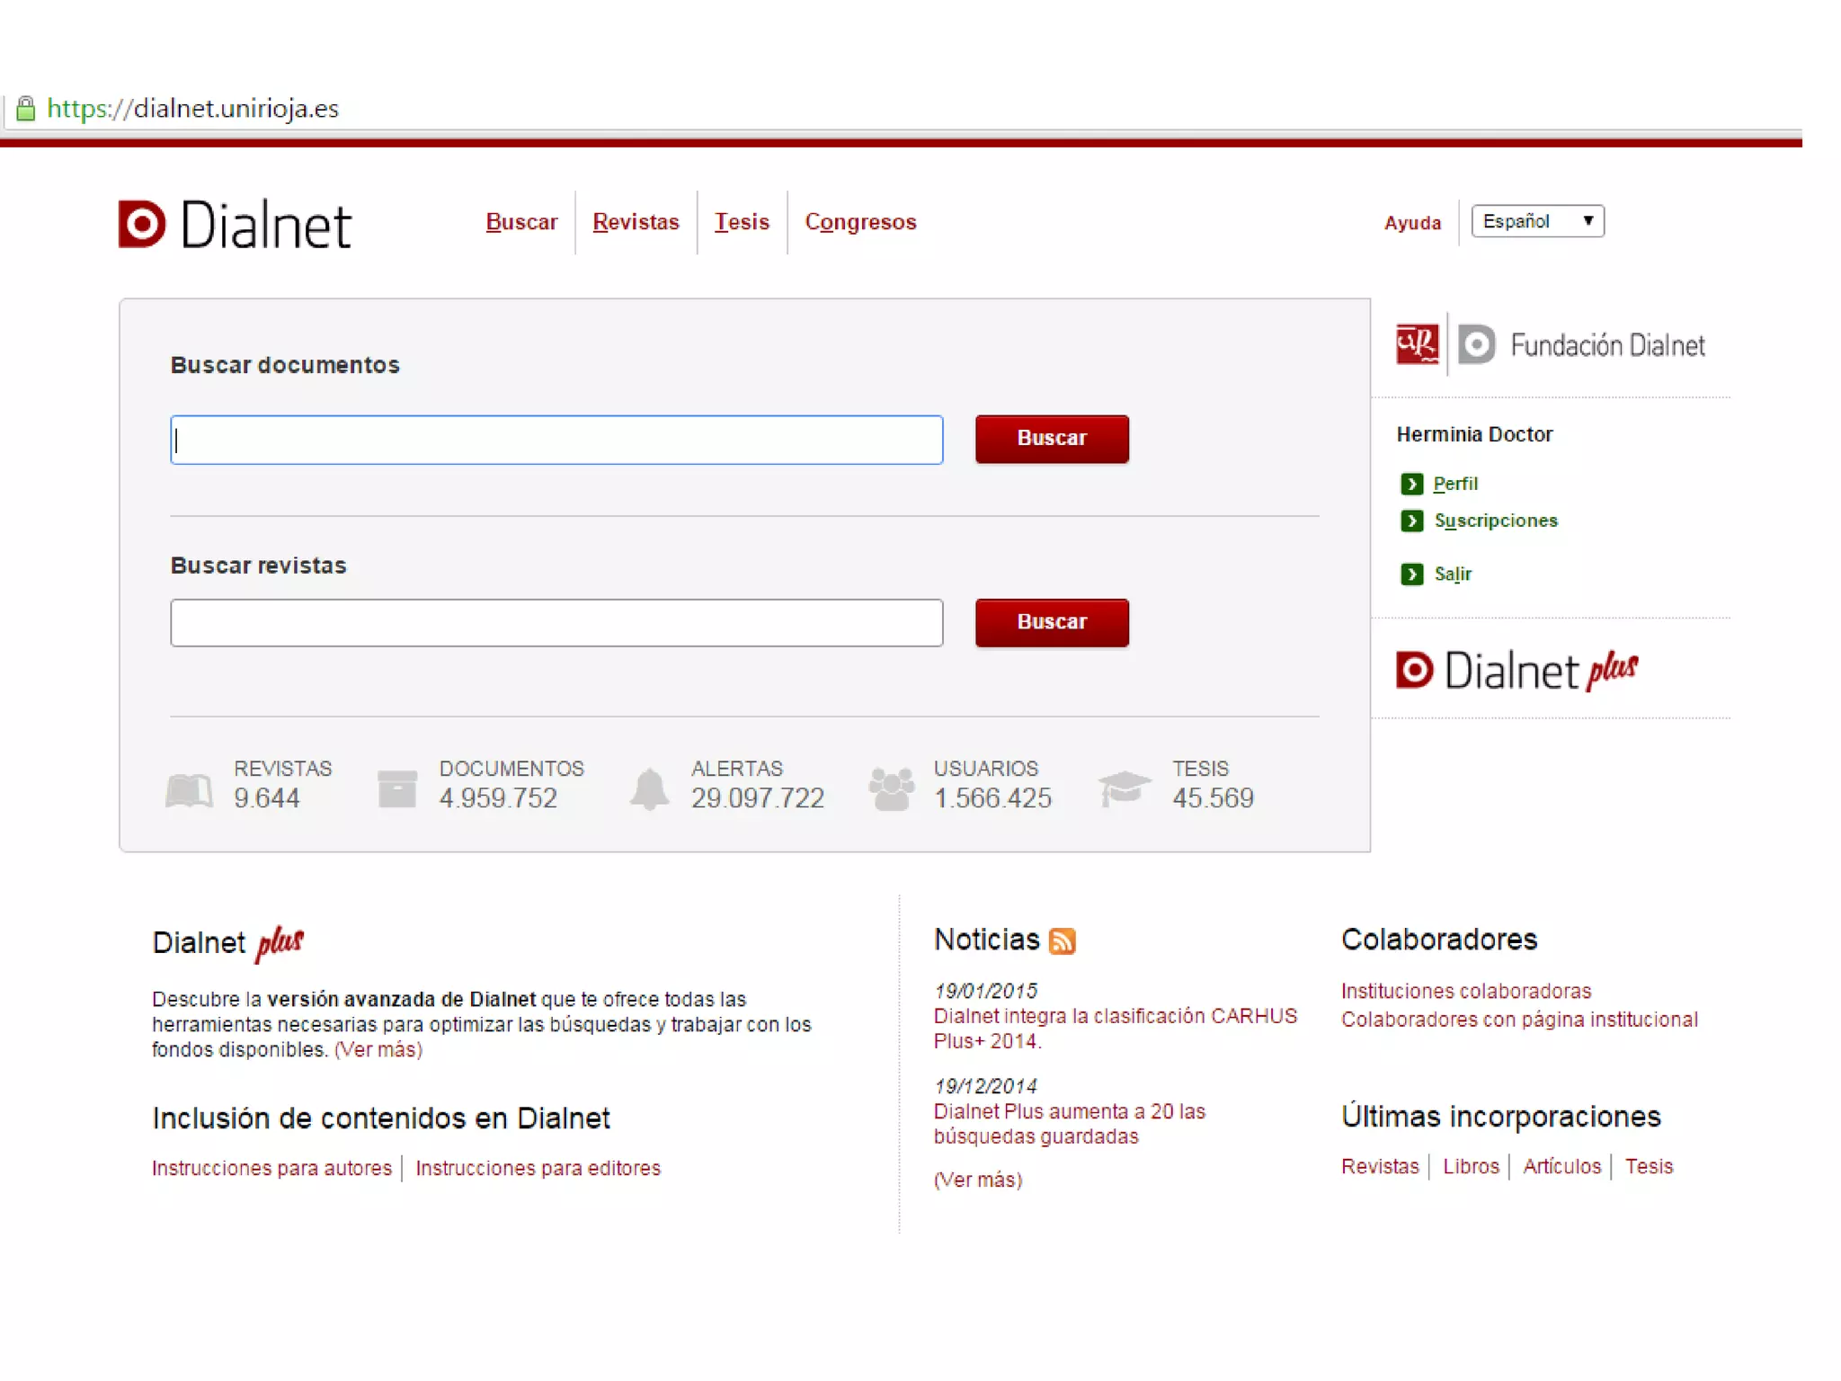The width and height of the screenshot is (1841, 1381).
Task: Click the browser's green padlock security icon
Action: (26, 109)
